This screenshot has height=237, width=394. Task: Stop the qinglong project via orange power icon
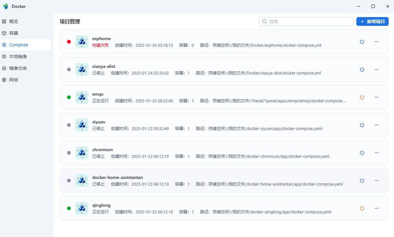362,208
